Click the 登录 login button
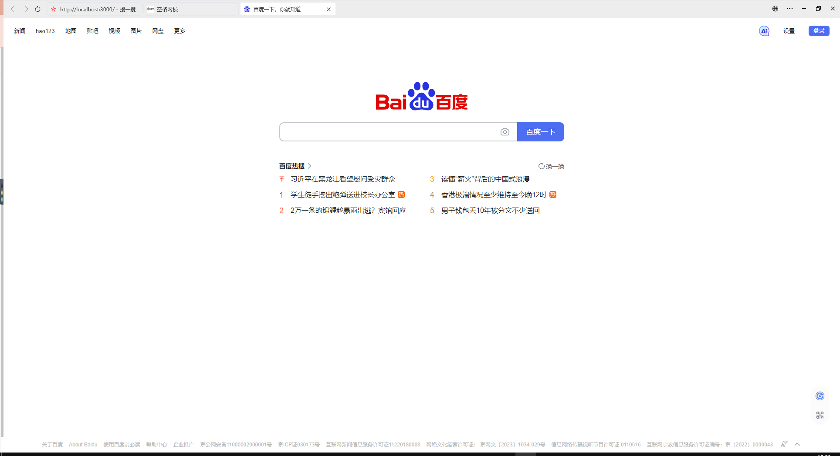This screenshot has width=840, height=456. tap(819, 31)
